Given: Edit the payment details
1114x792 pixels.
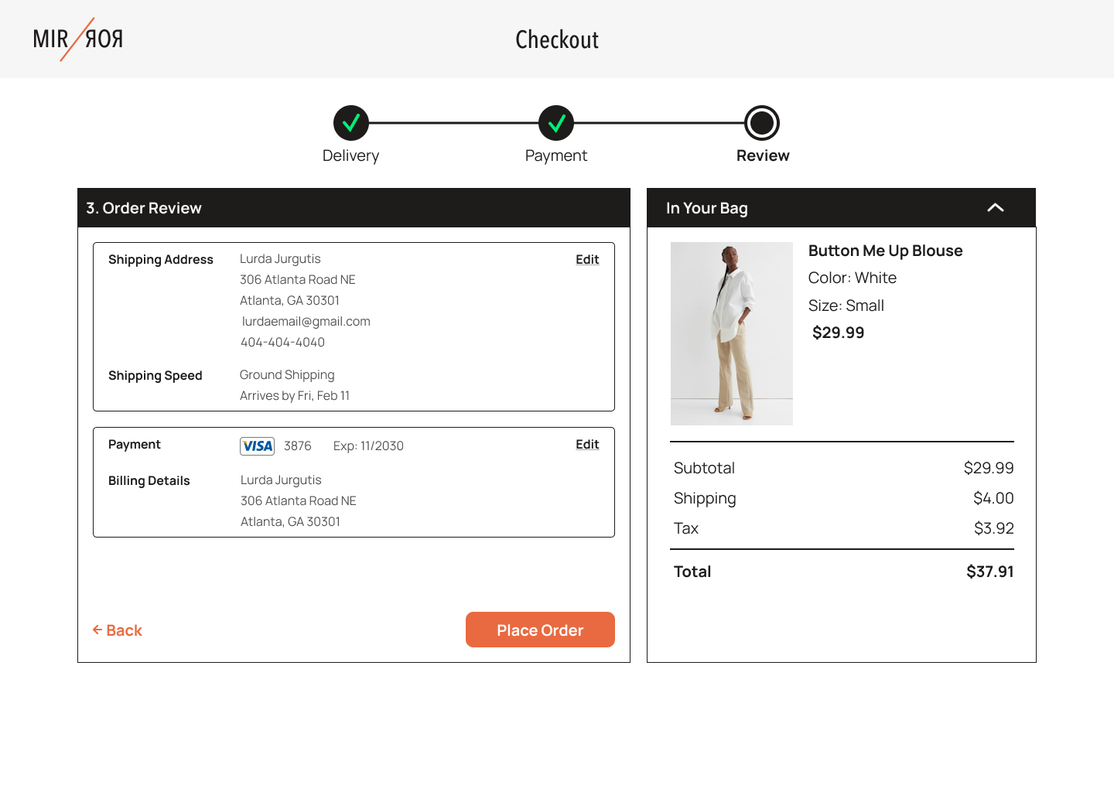Looking at the screenshot, I should (x=587, y=445).
